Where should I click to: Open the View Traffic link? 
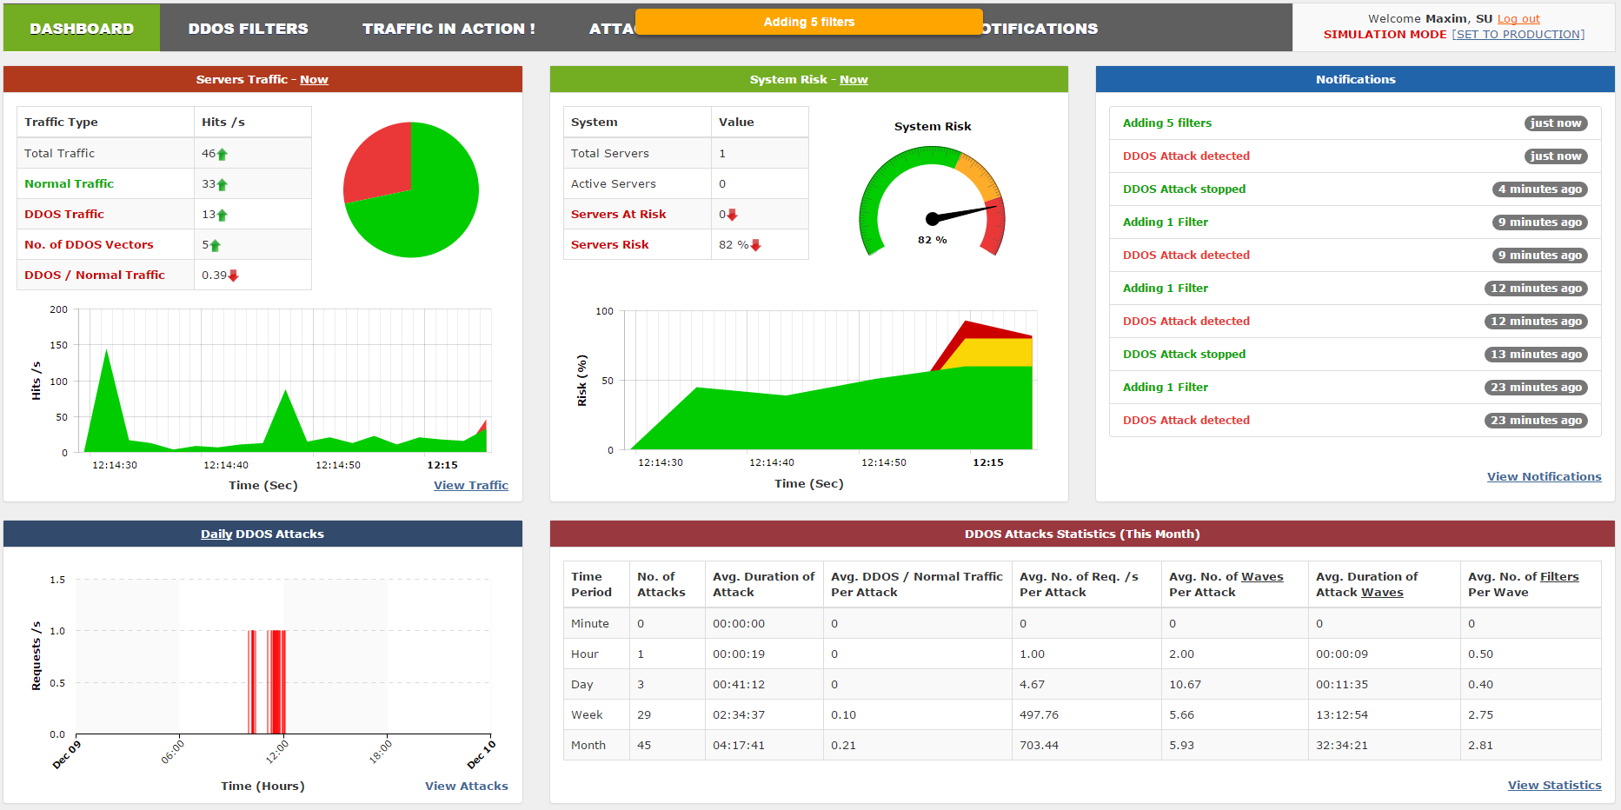pyautogui.click(x=470, y=486)
